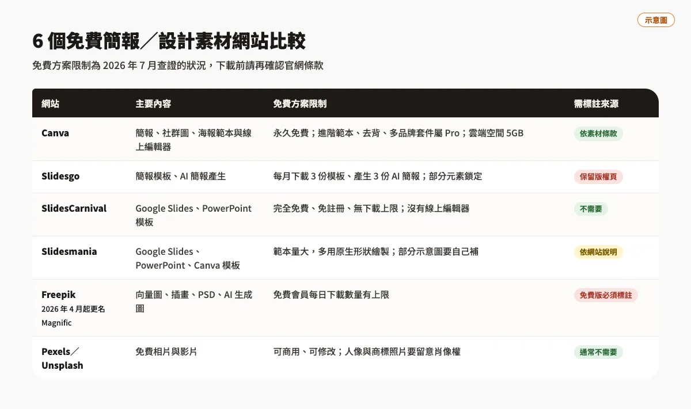
Task: Select the SlidesCarnival site name
Action: (74, 208)
